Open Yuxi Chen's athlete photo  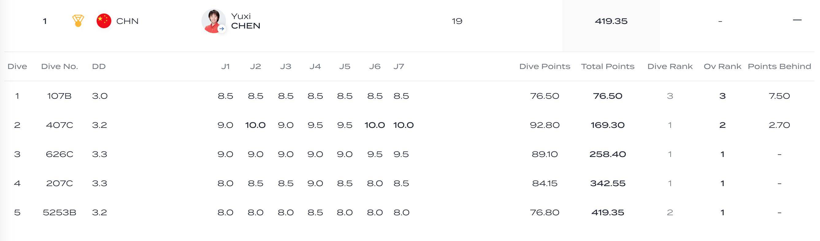214,21
